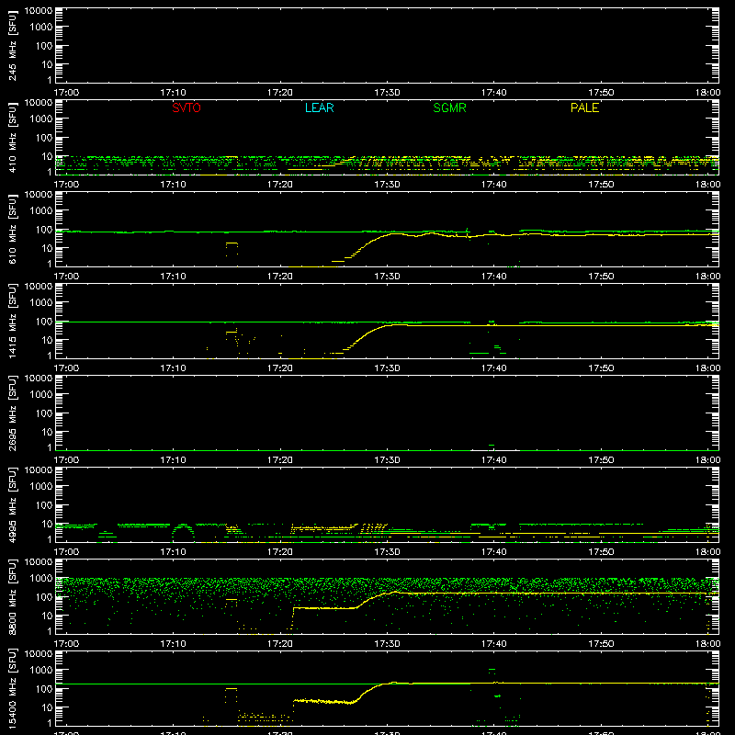Click 17:00 tick label under 1415 MHz panel
This screenshot has width=735, height=735.
pos(66,368)
